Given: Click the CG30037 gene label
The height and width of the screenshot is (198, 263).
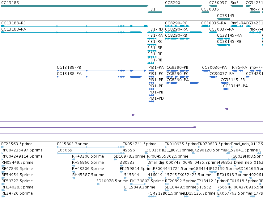Looking at the screenshot, I should pyautogui.click(x=218, y=3).
